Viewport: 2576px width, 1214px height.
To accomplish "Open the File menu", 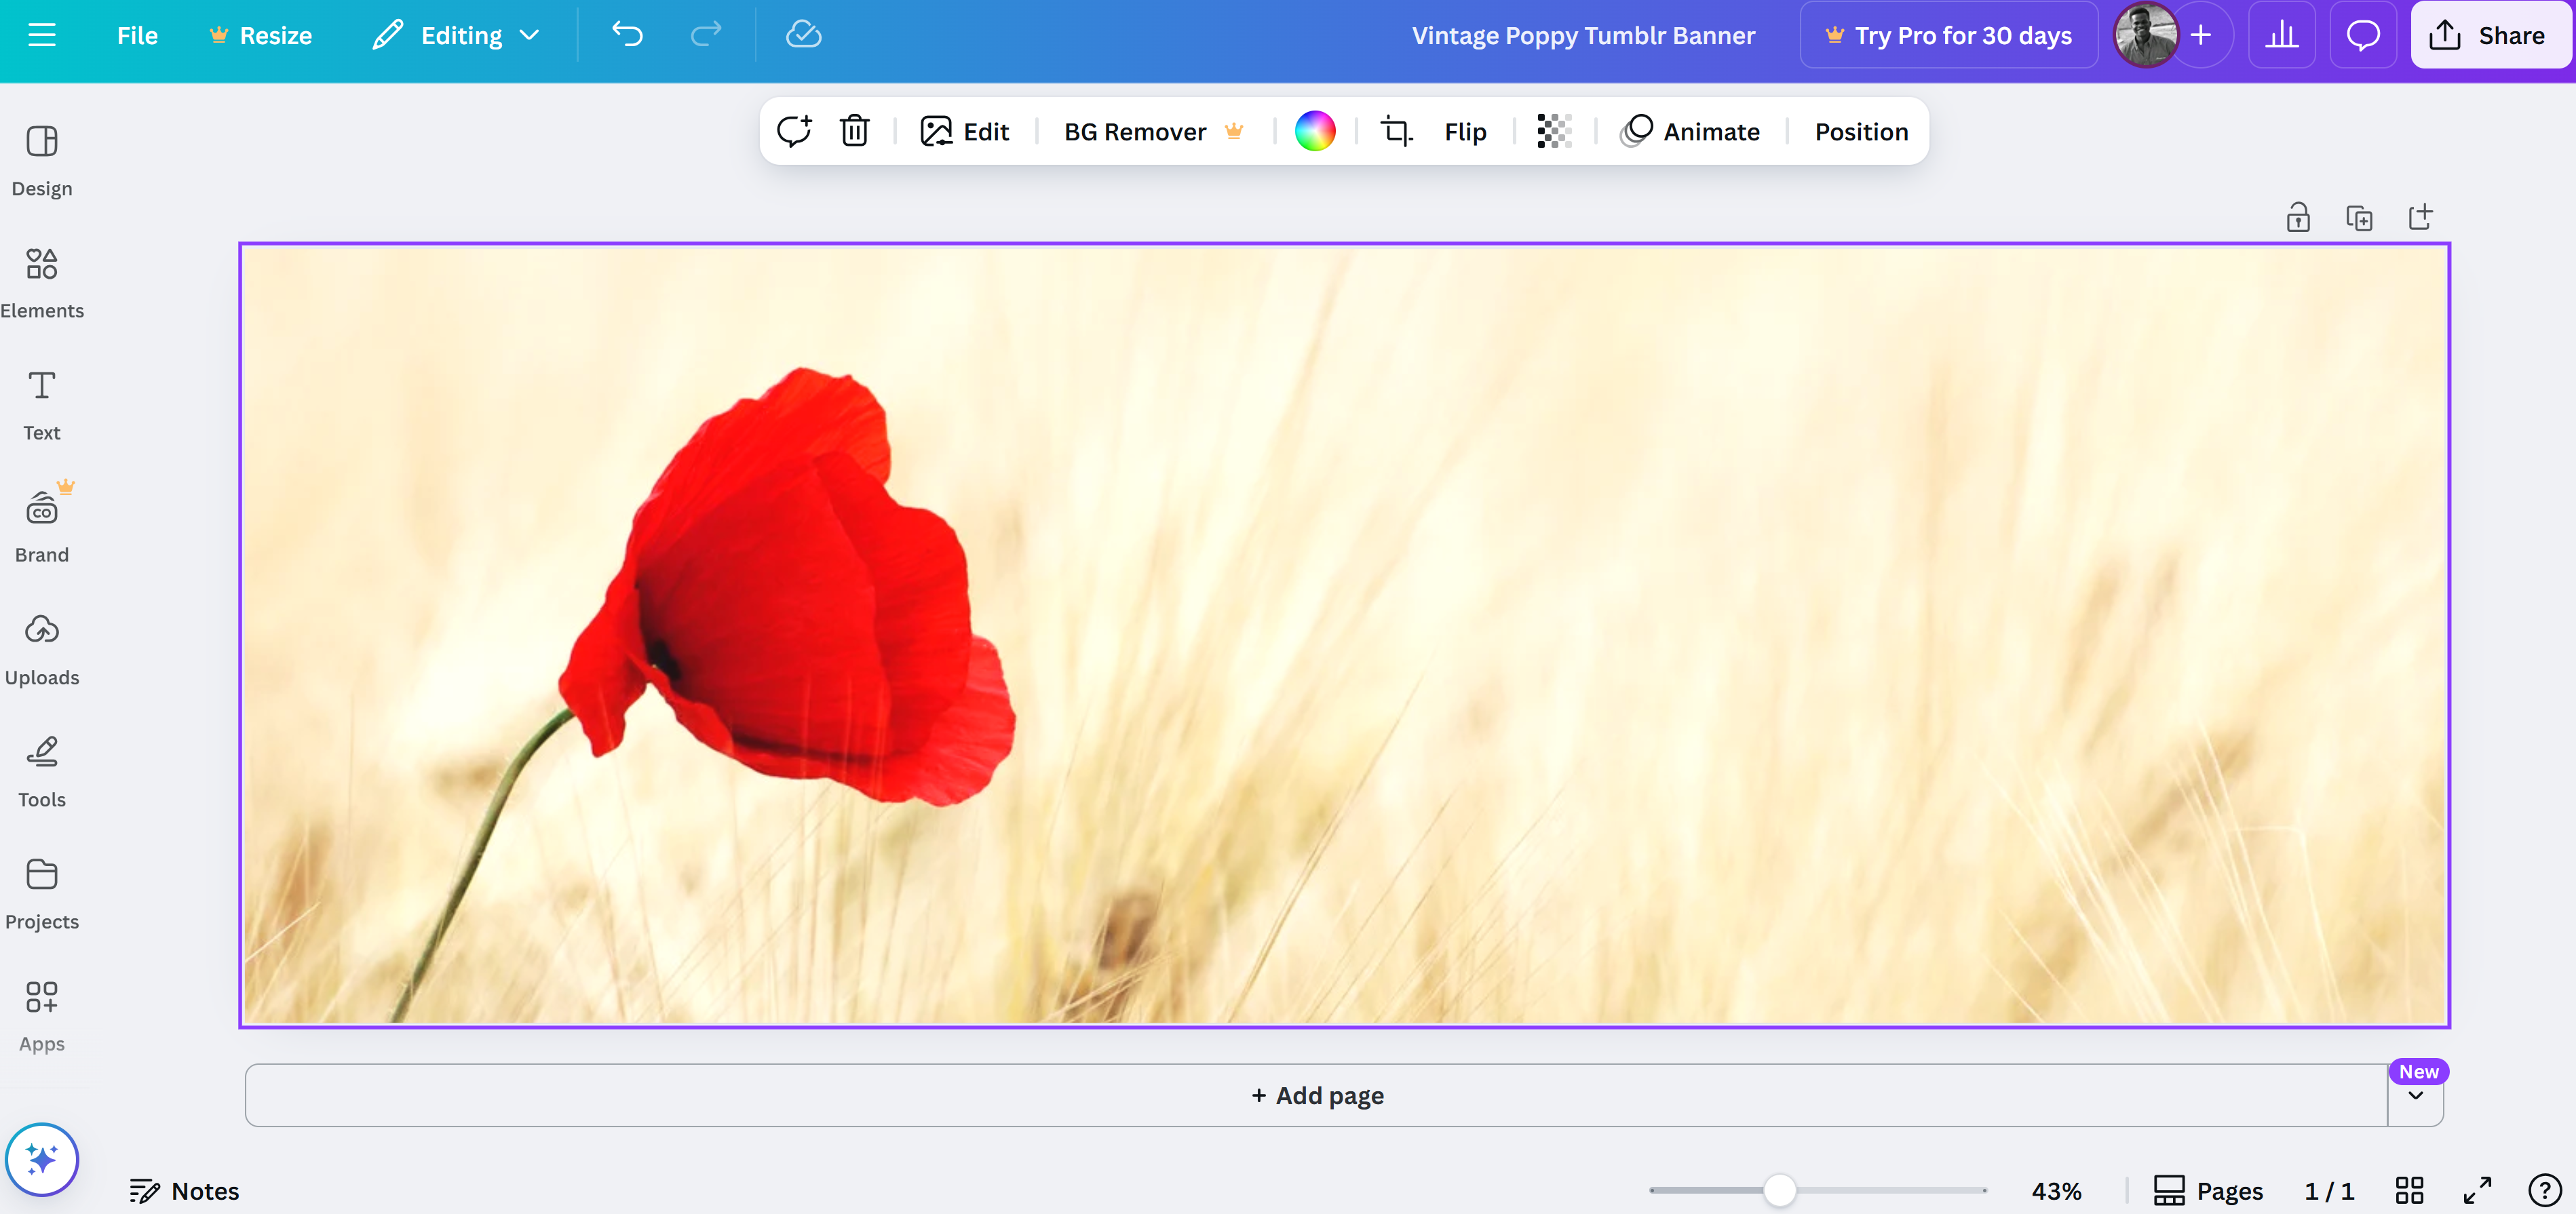I will (137, 35).
